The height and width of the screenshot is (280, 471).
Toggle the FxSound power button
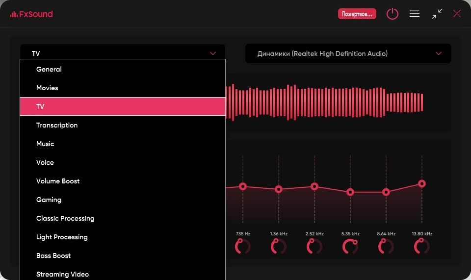point(392,14)
